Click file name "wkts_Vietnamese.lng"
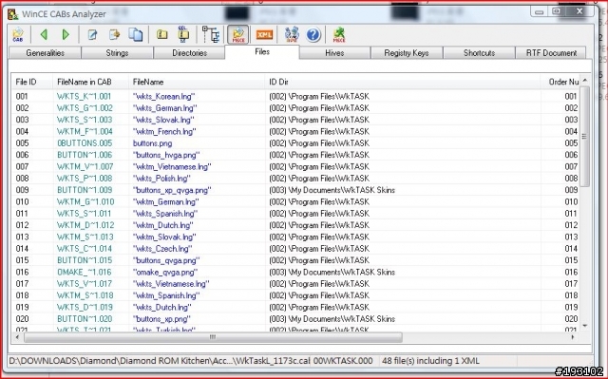608x379 pixels. click(171, 284)
